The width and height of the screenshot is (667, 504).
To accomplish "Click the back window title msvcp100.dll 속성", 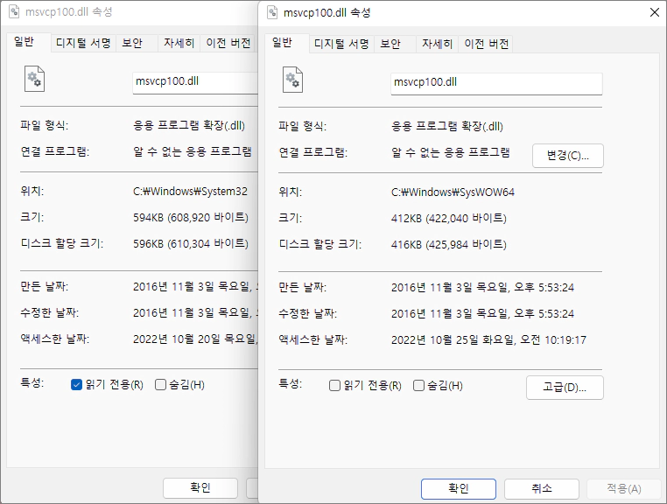I will click(x=68, y=12).
